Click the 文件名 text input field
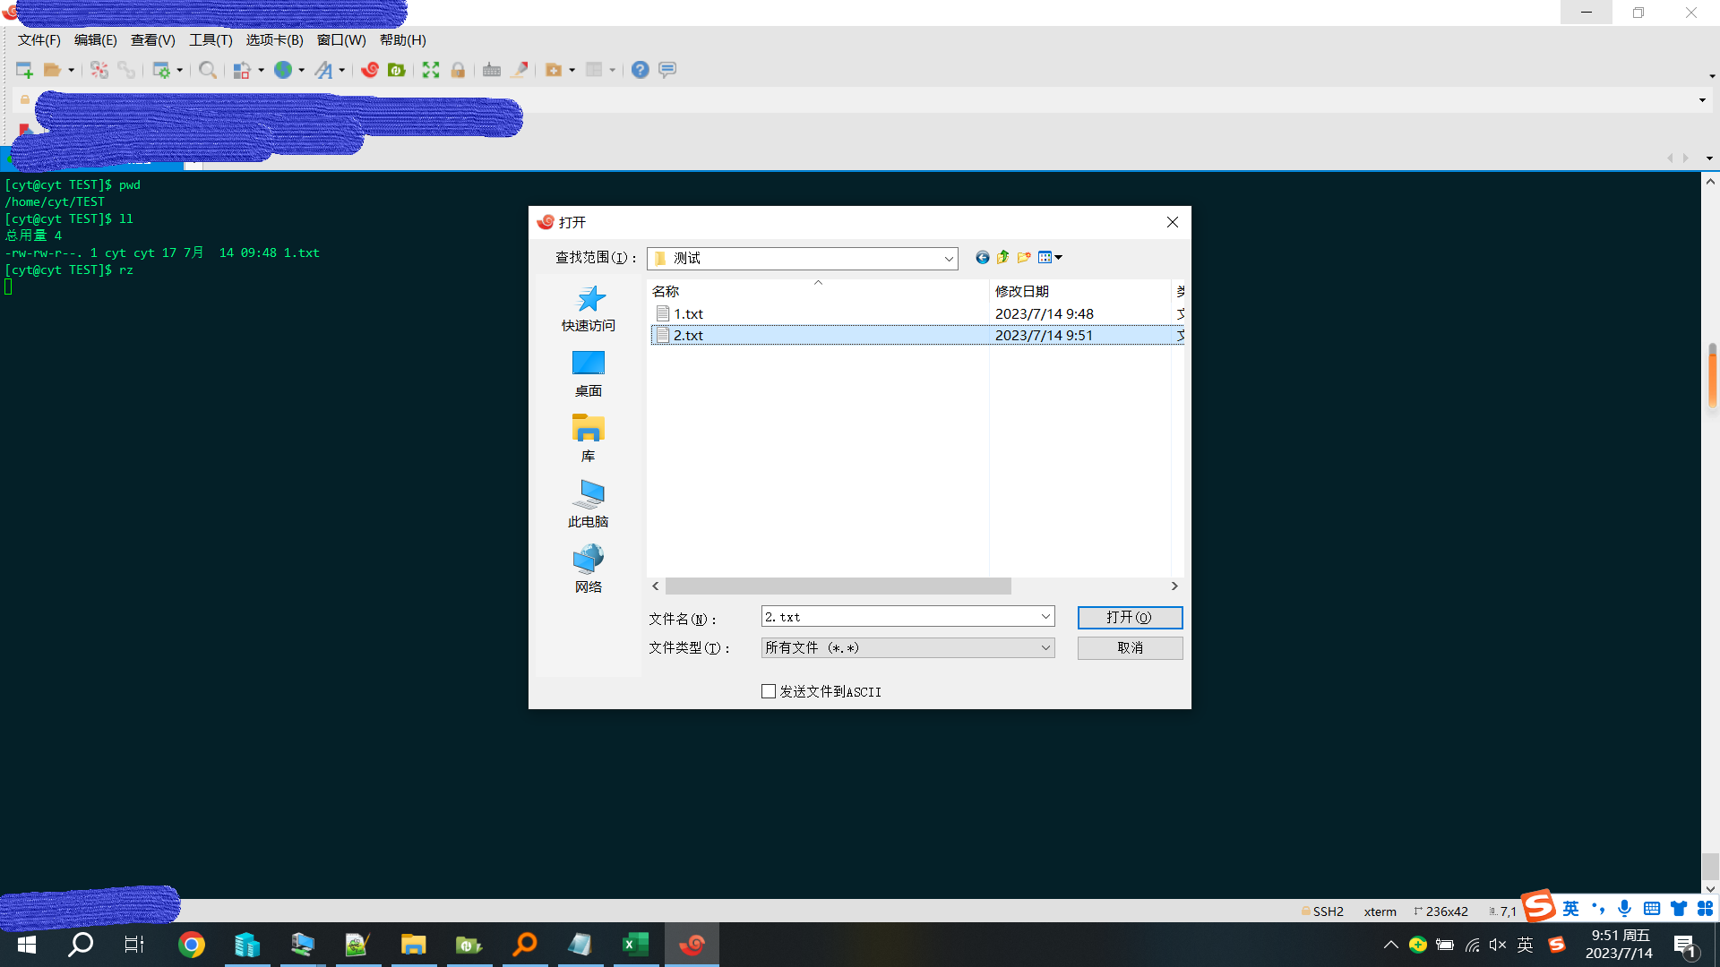 pos(899,617)
